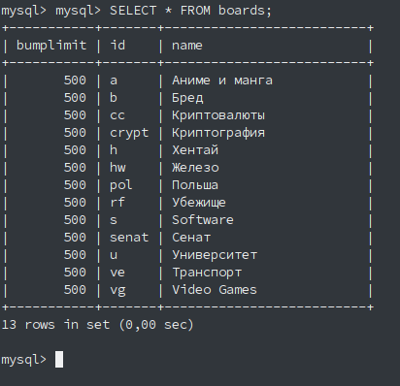The image size is (400, 386).
Task: Click the Криптовалюты name cell
Action: pos(218,115)
